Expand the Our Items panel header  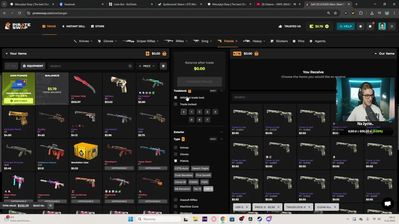coord(376,54)
